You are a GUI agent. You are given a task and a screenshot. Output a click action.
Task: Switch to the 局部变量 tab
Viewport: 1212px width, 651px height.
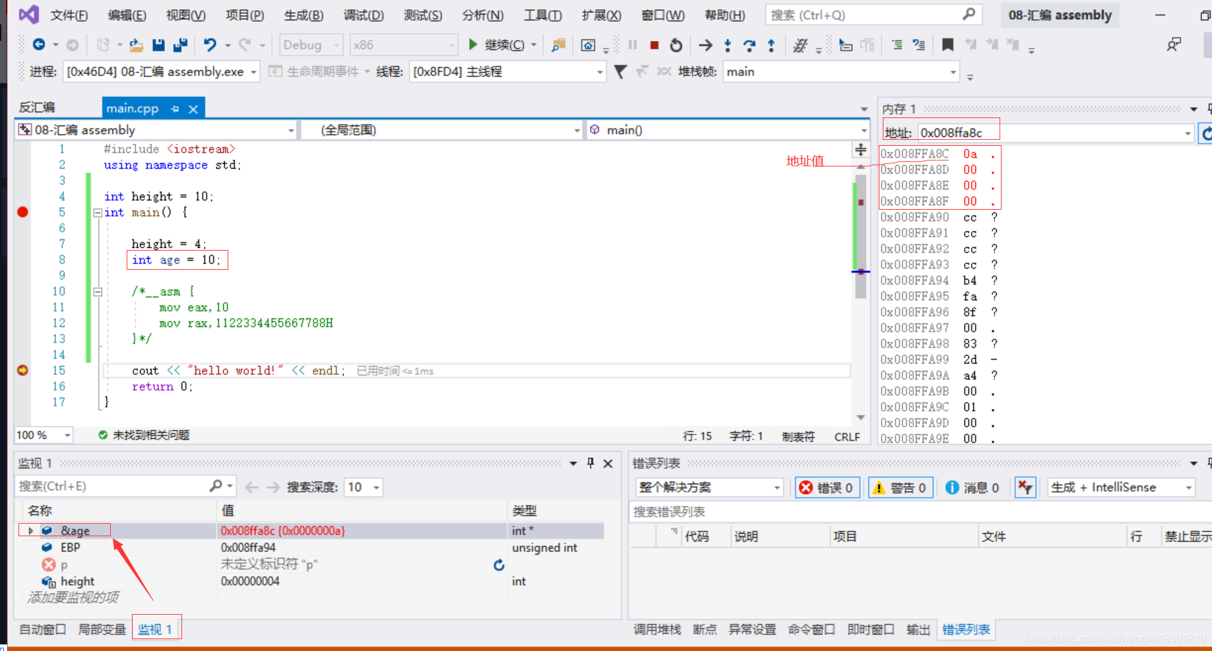click(x=102, y=629)
